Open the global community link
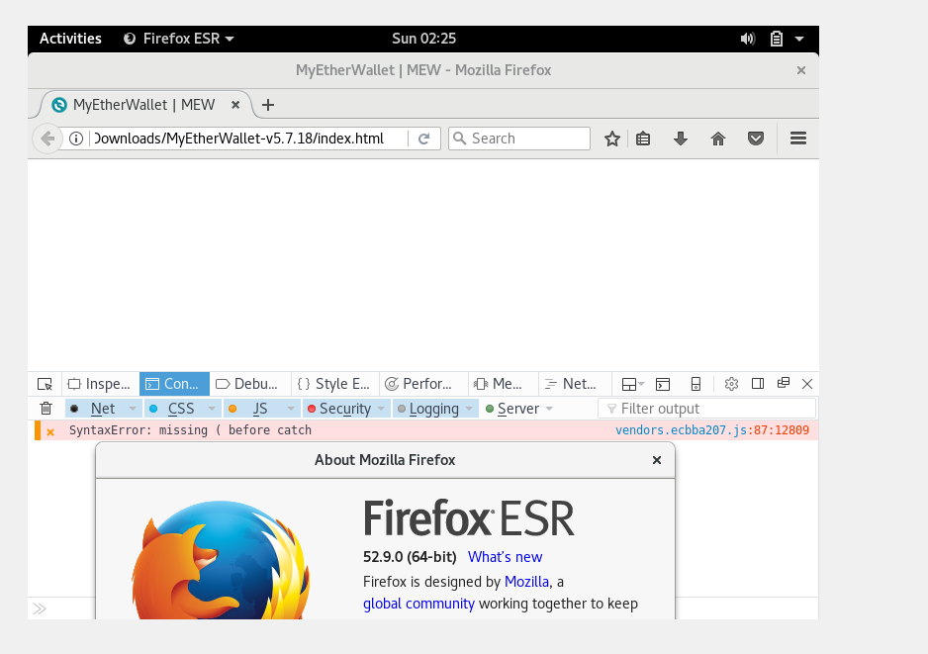 coord(418,604)
